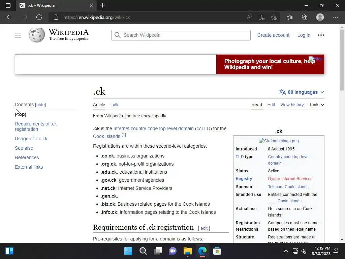Open Cook Islands link in intro paragraph
The height and width of the screenshot is (259, 345).
tap(106, 136)
